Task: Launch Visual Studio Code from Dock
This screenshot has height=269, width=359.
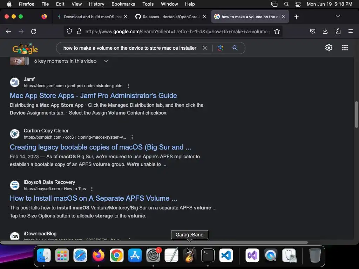Action: [226, 255]
